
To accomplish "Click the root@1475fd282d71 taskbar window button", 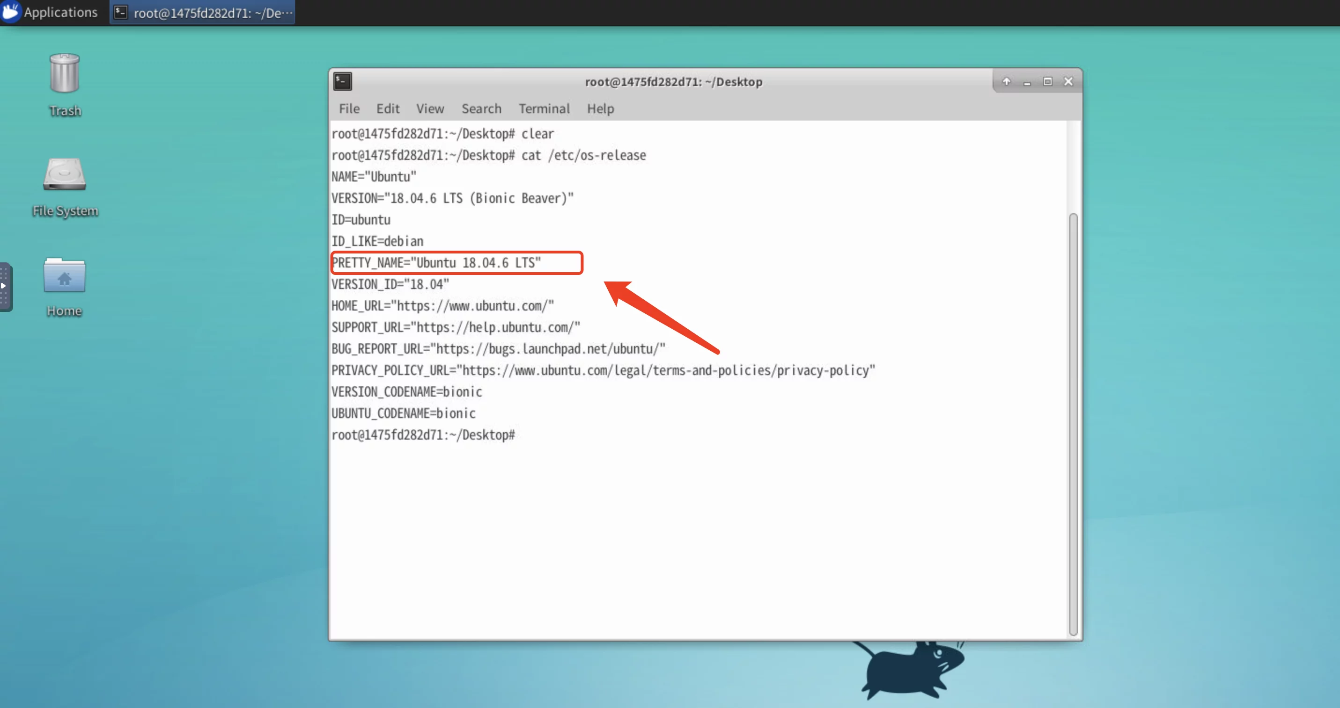I will [213, 13].
